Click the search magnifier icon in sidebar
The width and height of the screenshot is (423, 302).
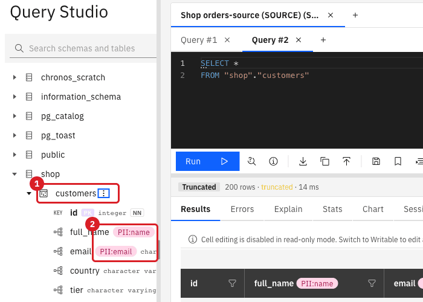point(19,48)
